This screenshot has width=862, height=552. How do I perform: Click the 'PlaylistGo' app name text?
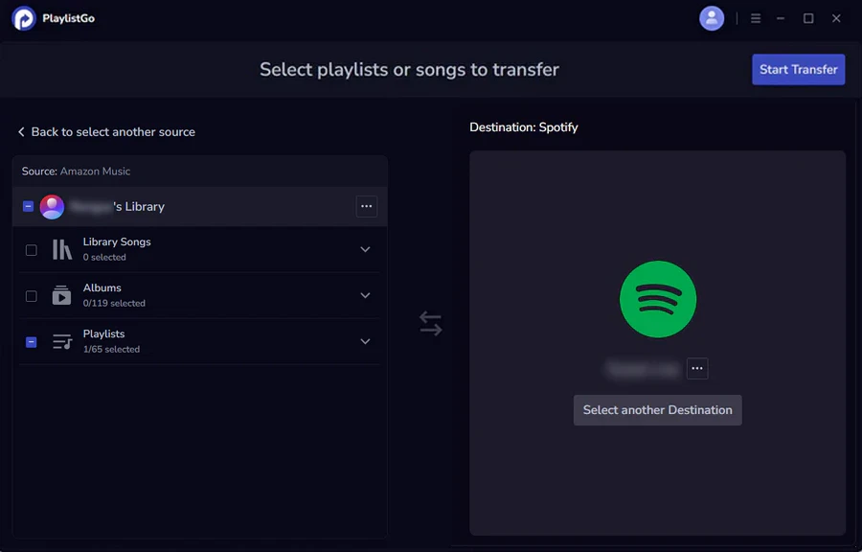69,19
